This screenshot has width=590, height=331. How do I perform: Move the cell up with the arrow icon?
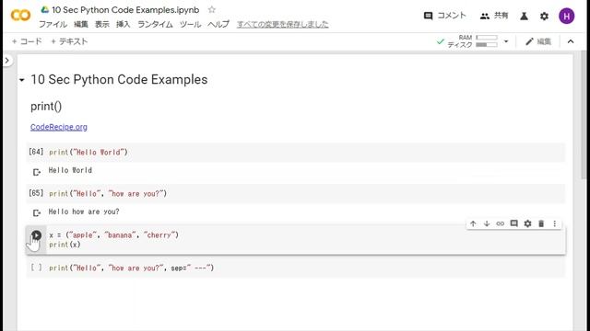click(x=473, y=223)
